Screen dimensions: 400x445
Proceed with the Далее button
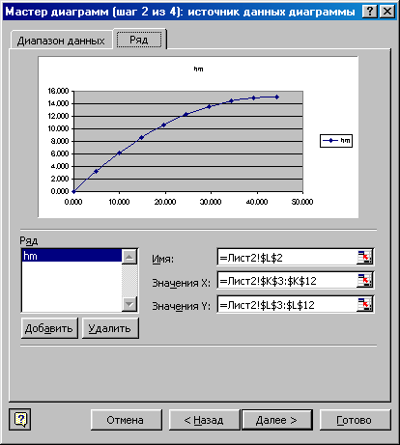click(276, 420)
